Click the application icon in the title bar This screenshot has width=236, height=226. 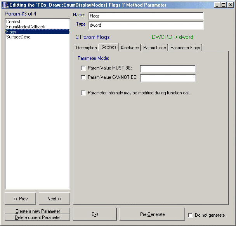pyautogui.click(x=5, y=5)
